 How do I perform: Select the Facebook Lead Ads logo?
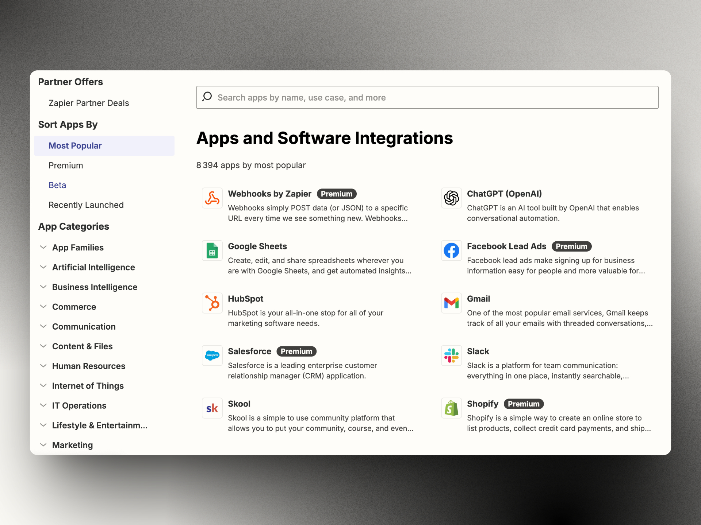(451, 250)
